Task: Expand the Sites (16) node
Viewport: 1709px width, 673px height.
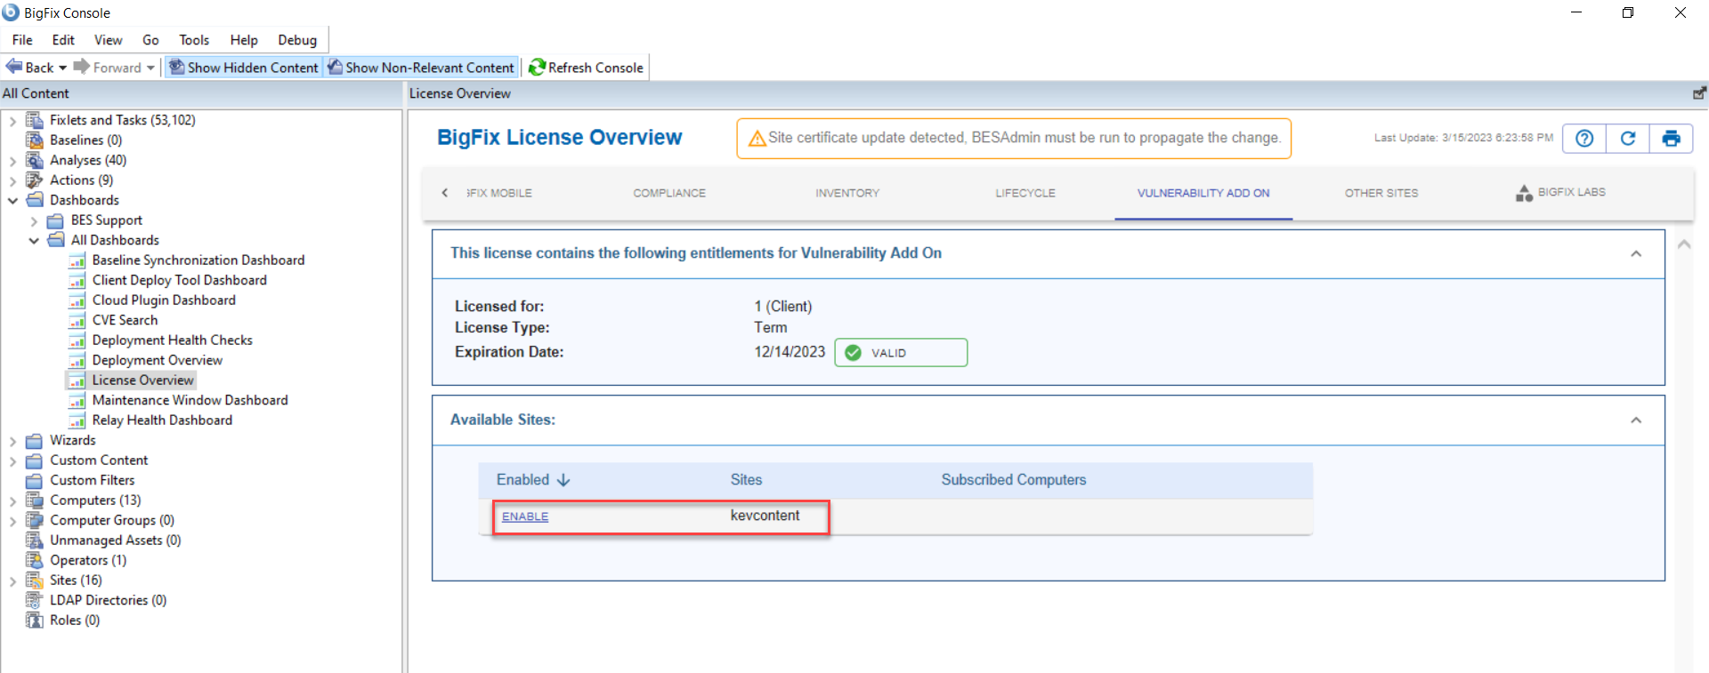Action: (12, 581)
